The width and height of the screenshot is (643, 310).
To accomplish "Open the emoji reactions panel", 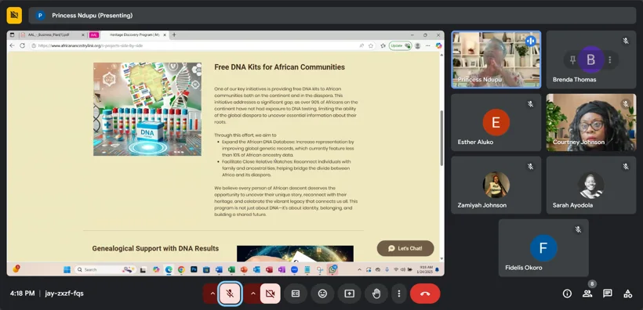I will [323, 294].
